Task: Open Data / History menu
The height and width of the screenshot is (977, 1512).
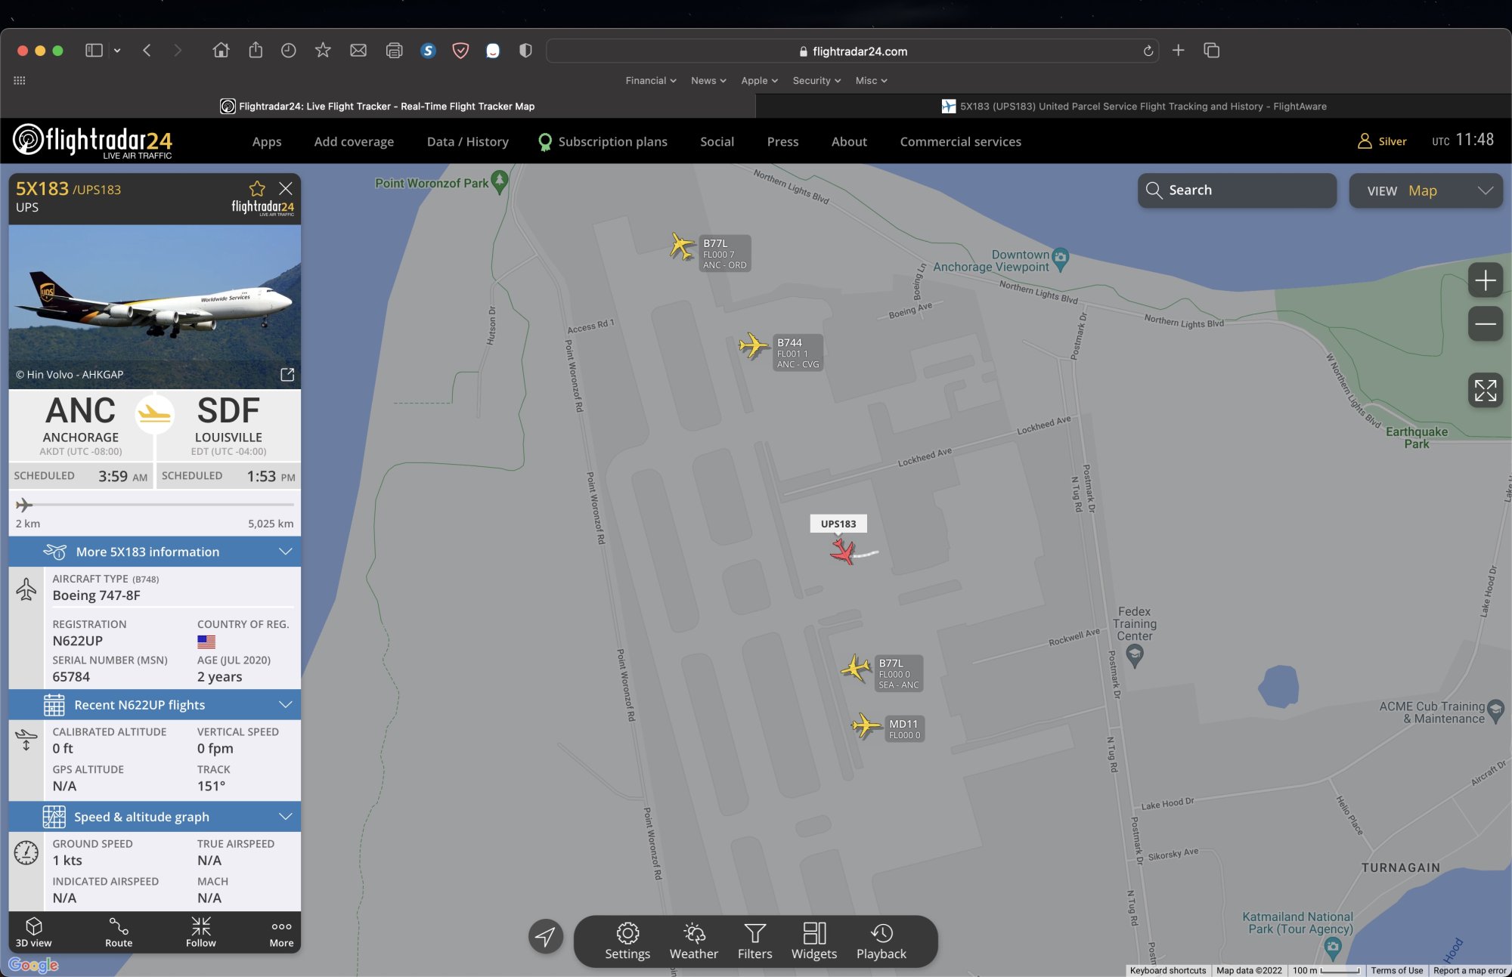Action: click(x=467, y=141)
